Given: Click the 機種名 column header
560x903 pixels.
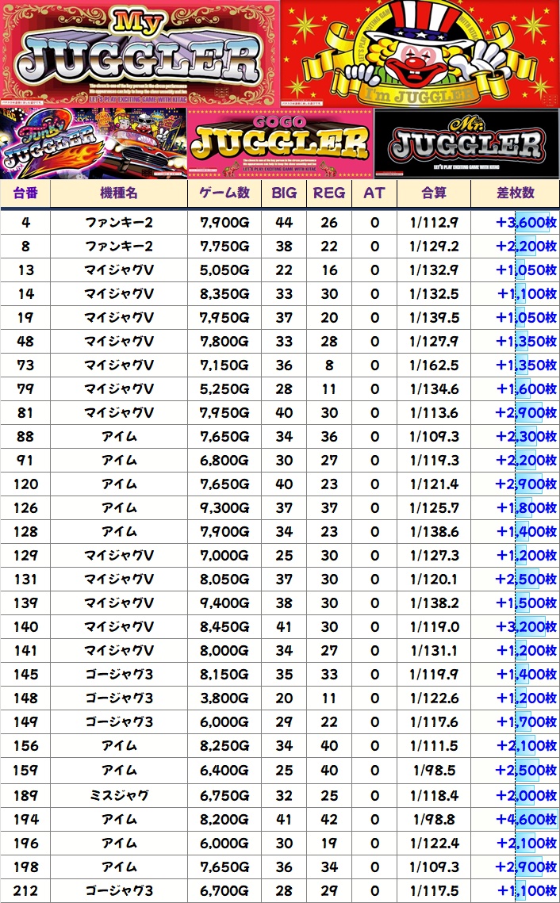Looking at the screenshot, I should [119, 193].
